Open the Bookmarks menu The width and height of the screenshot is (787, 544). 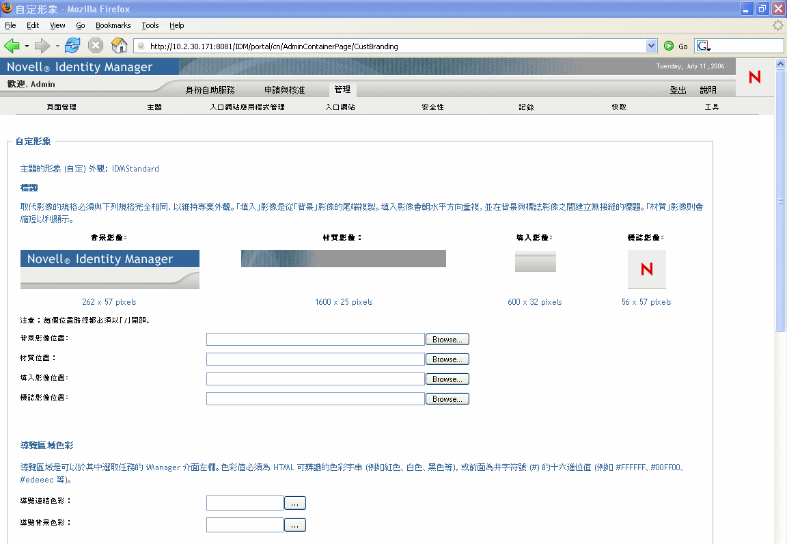113,25
